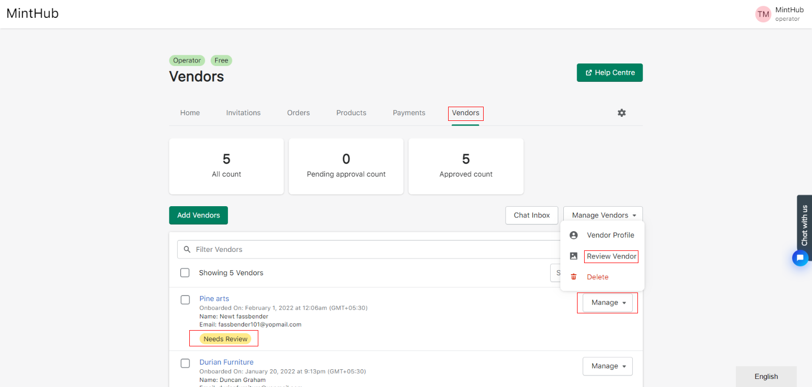The height and width of the screenshot is (387, 812).
Task: Open the Durian Furniture vendor link
Action: (x=226, y=362)
